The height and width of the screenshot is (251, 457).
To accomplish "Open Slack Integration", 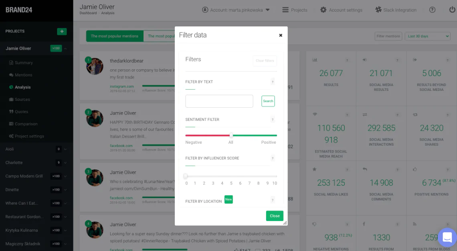I will 396,10.
